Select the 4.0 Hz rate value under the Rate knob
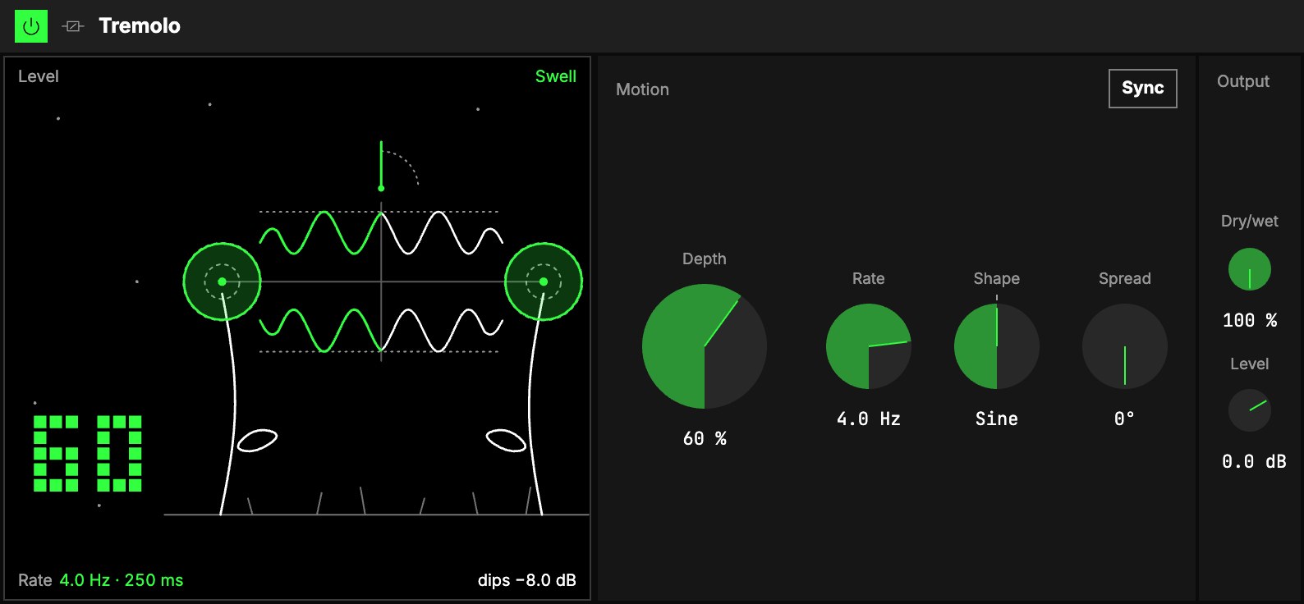This screenshot has height=604, width=1304. [869, 419]
